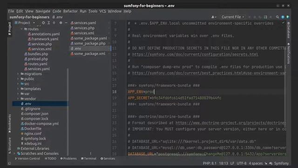Open the Services tool window
Screen dimensions: 298x168
[x=108, y=159]
